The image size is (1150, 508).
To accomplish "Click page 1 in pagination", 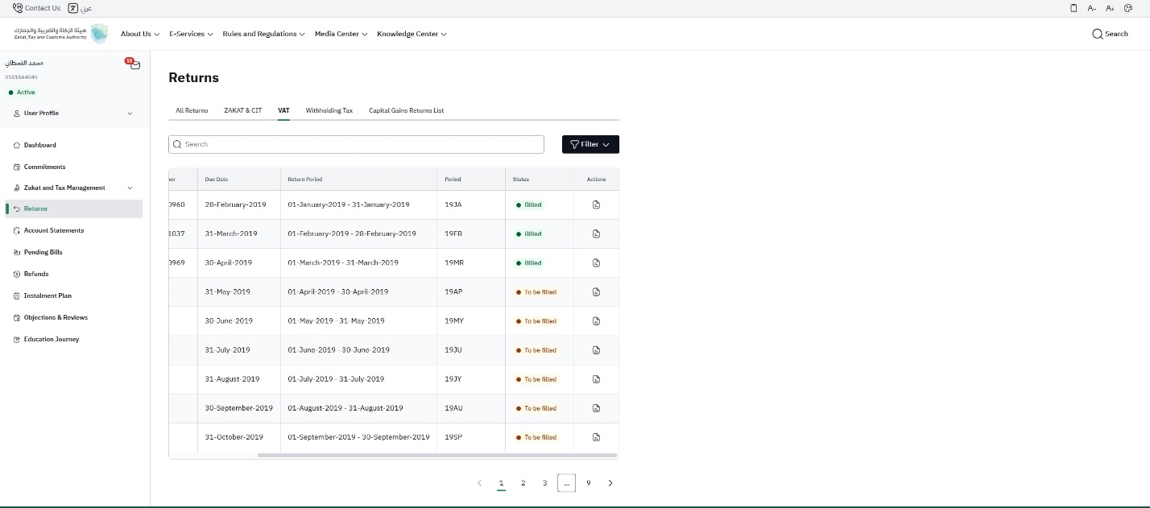I will point(501,483).
